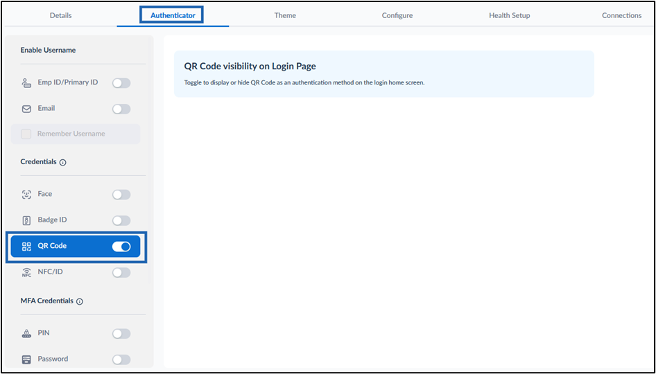Open the Details tab
This screenshot has width=656, height=374.
click(60, 15)
